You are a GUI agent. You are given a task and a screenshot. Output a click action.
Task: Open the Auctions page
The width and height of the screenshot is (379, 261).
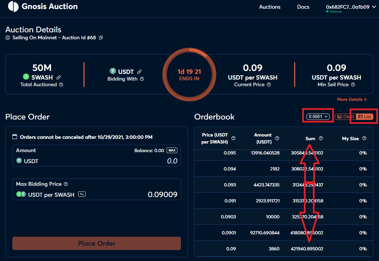270,7
